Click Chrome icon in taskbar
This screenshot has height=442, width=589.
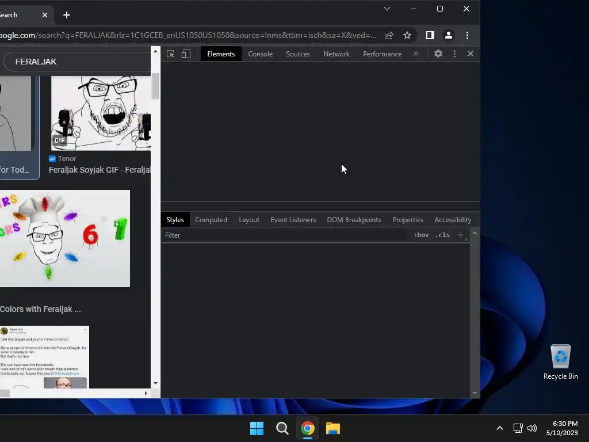coord(307,428)
